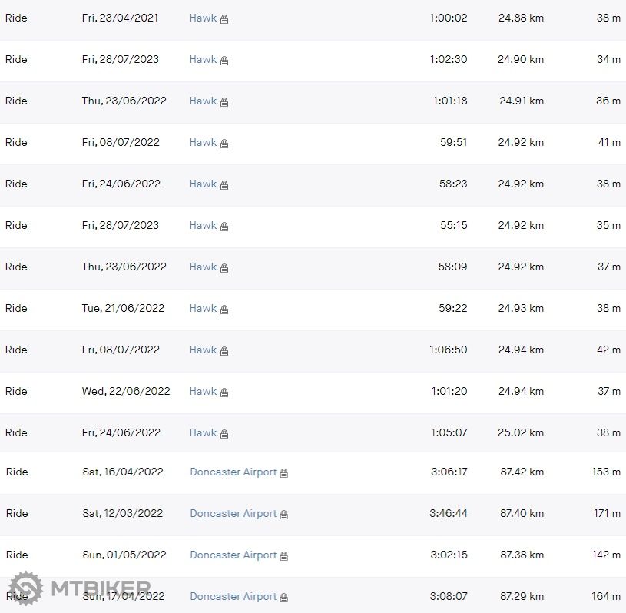Click lock icon on Hawk ride dated 21/06/2022
The height and width of the screenshot is (613, 626).
224,310
